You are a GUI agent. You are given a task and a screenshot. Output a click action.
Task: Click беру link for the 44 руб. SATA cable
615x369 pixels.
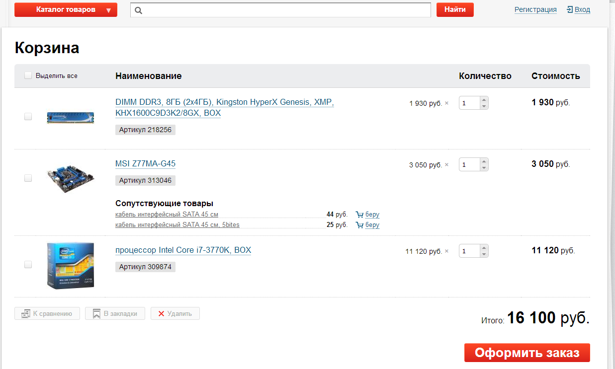[372, 215]
